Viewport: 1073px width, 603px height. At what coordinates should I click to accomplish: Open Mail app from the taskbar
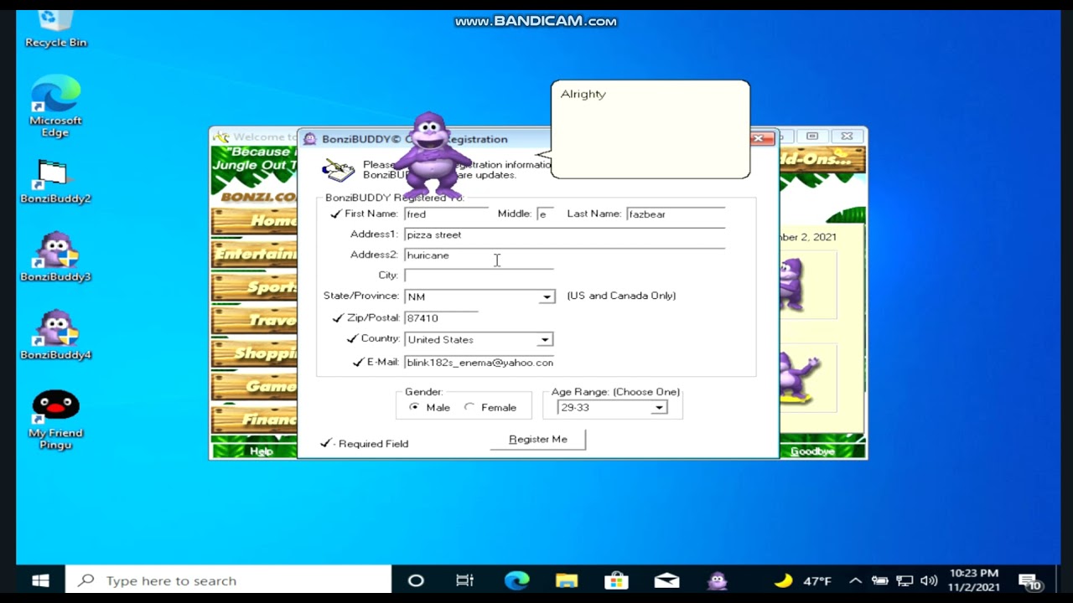point(667,580)
